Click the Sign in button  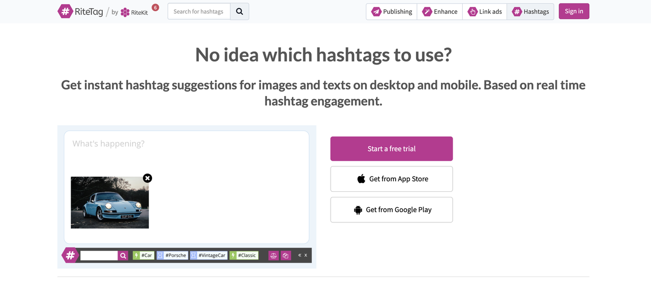[x=574, y=11]
